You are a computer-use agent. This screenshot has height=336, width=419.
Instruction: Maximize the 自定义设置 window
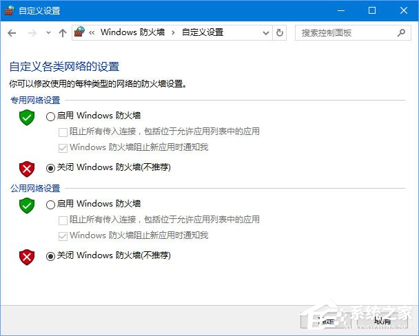pyautogui.click(x=372, y=10)
